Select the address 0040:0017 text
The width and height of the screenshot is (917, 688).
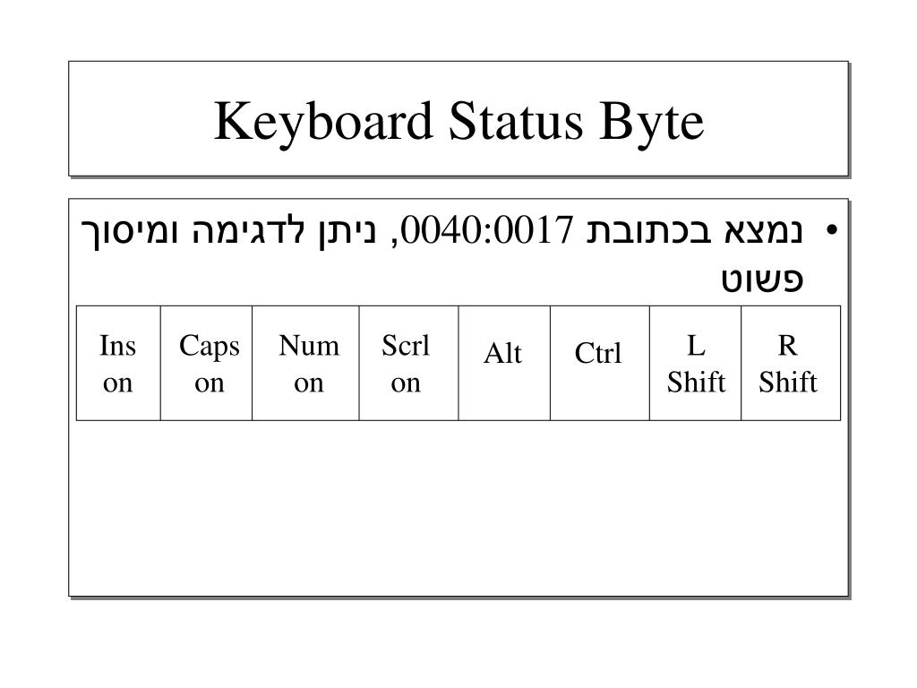pos(486,229)
